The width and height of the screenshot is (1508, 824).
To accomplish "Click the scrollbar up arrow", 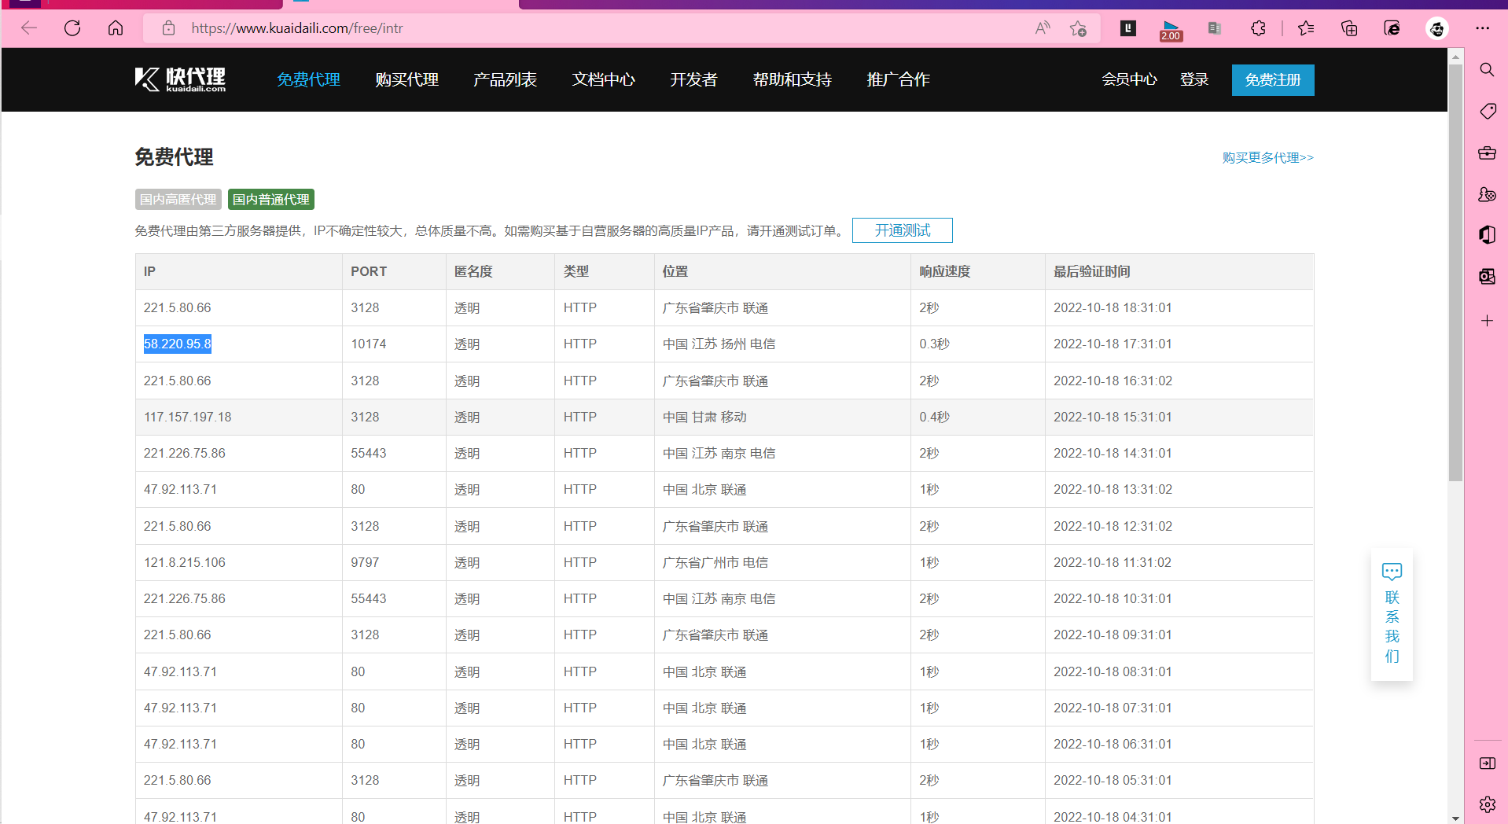I will 1455,57.
